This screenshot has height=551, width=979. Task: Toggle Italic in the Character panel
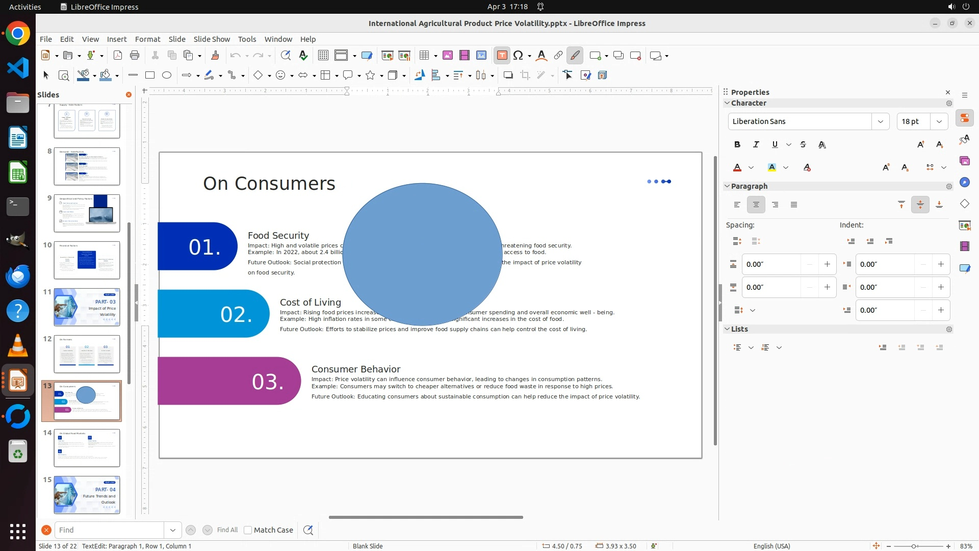(x=756, y=144)
